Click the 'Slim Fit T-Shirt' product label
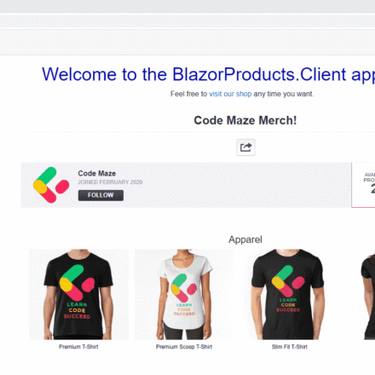The height and width of the screenshot is (375, 375). (x=290, y=347)
